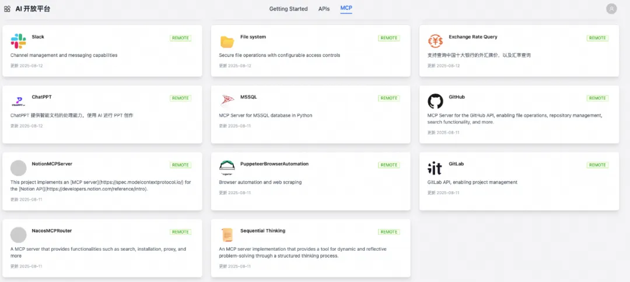Image resolution: width=630 pixels, height=282 pixels.
Task: Open the NacosMCPRouter card title
Action: [x=52, y=231]
